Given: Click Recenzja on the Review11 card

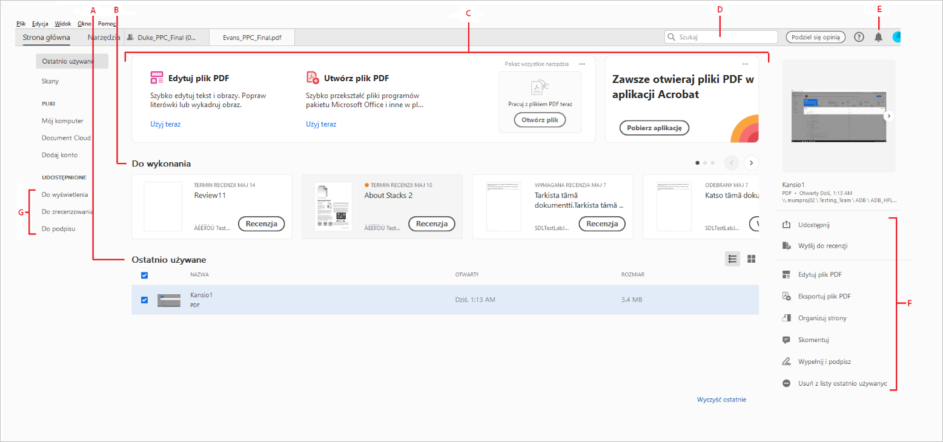Looking at the screenshot, I should [x=261, y=224].
